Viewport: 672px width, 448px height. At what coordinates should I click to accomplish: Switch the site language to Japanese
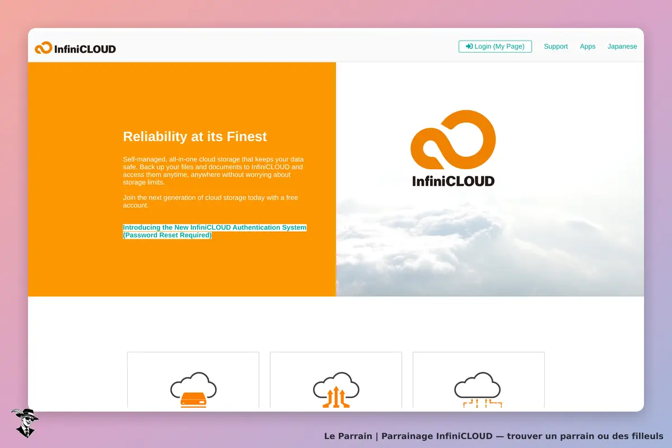pyautogui.click(x=622, y=46)
